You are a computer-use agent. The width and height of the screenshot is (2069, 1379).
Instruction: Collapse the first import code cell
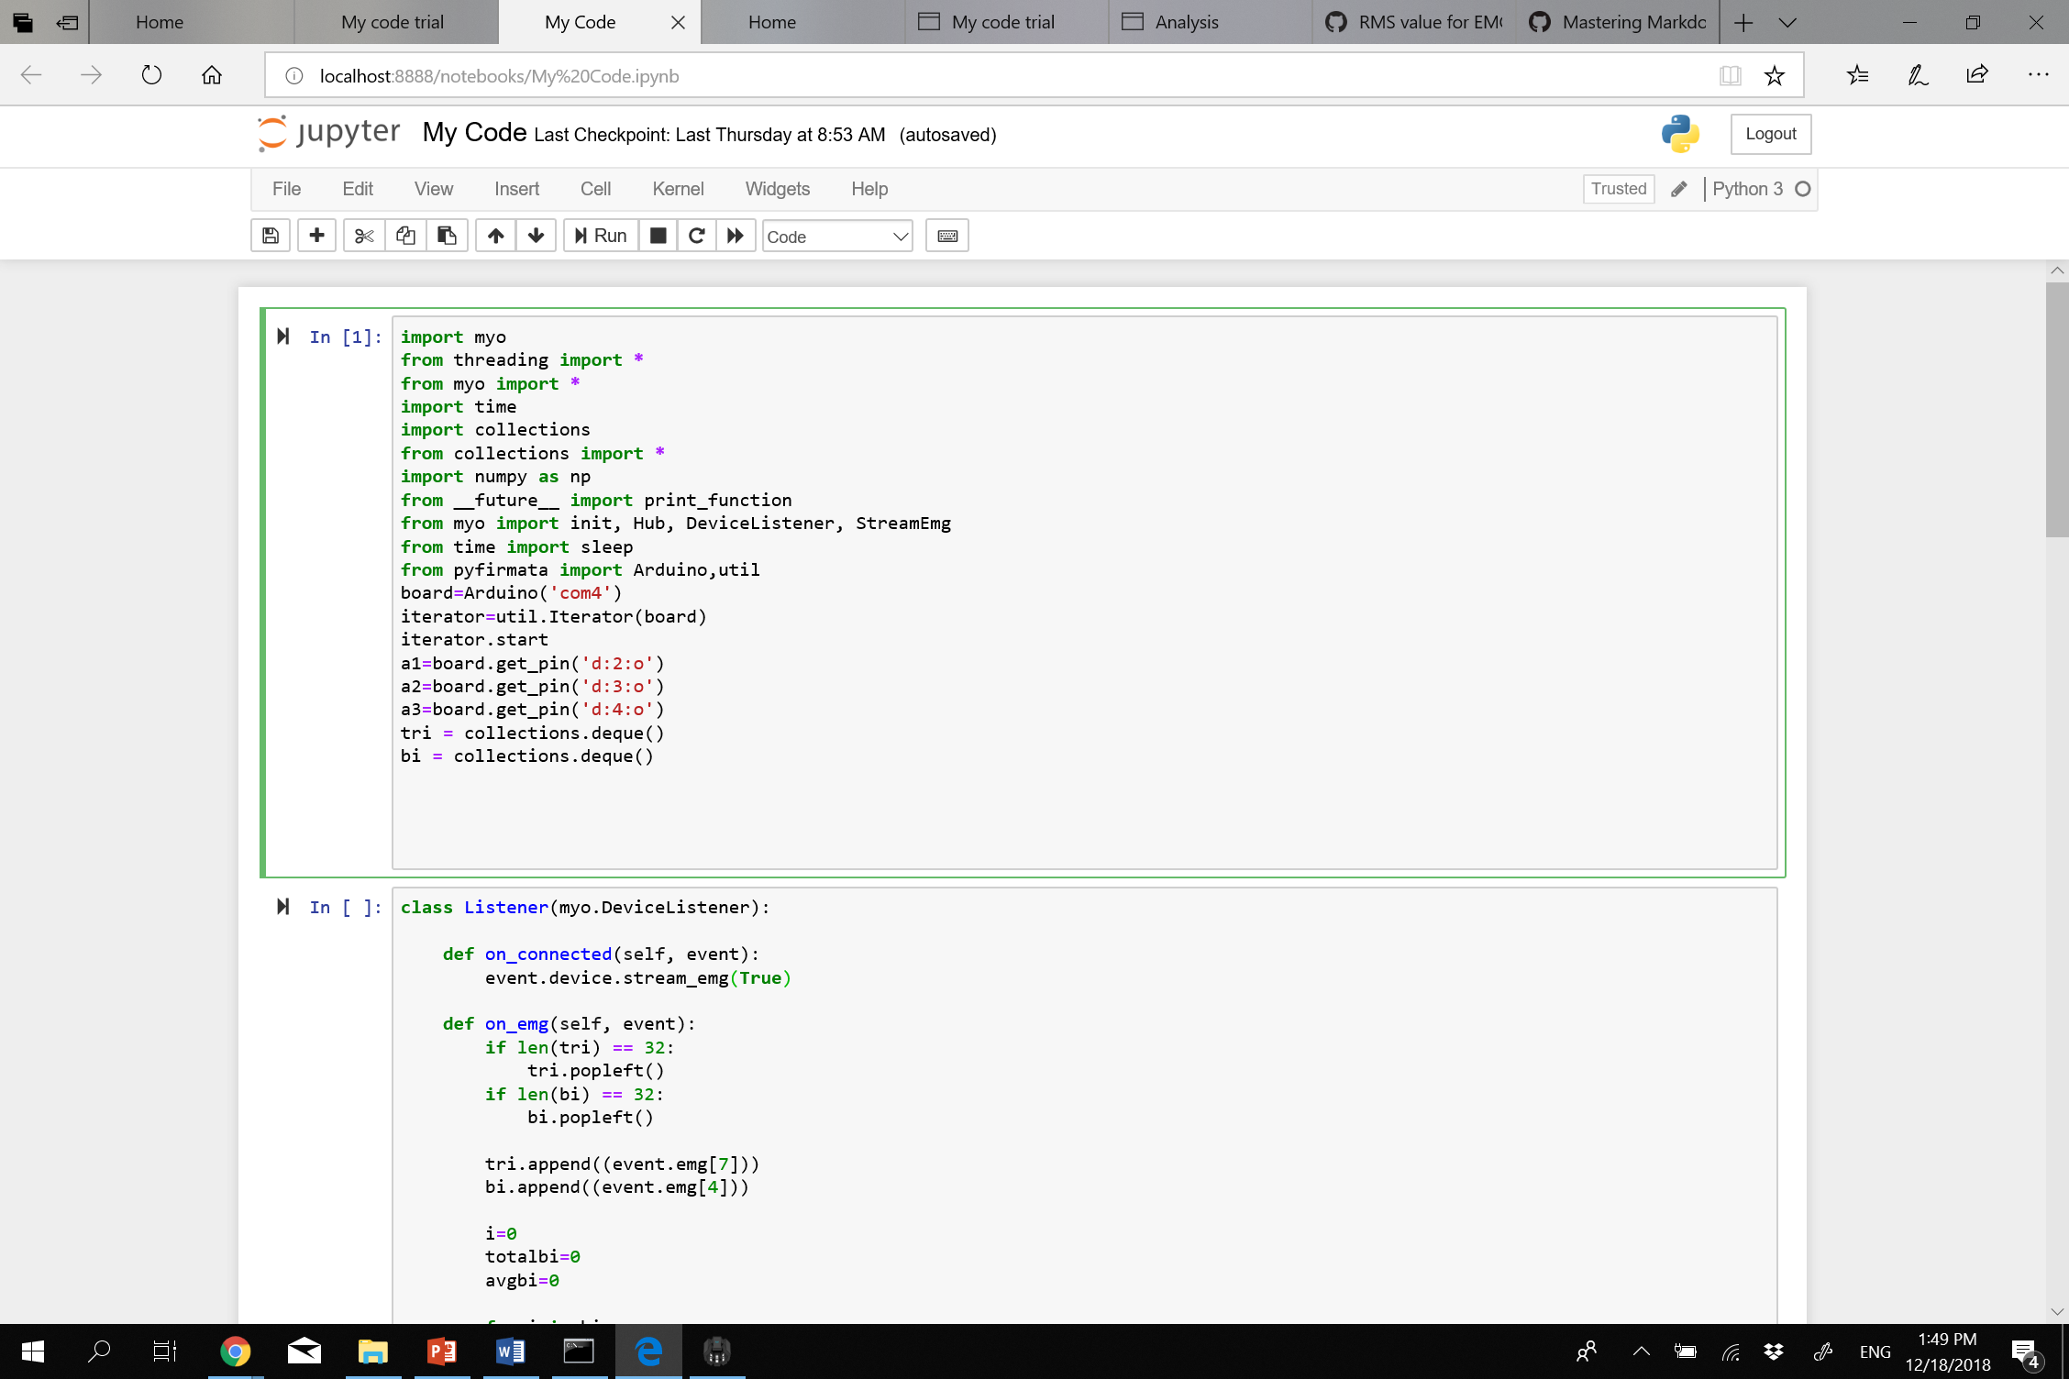point(282,336)
